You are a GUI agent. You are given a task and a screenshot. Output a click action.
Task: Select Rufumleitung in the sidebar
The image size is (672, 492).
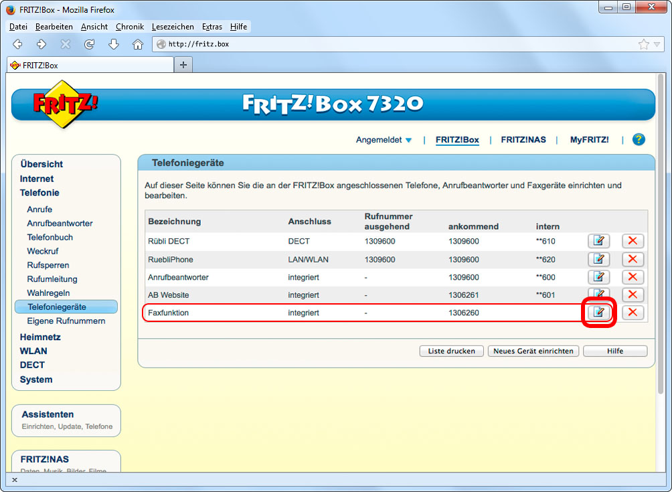tap(52, 279)
